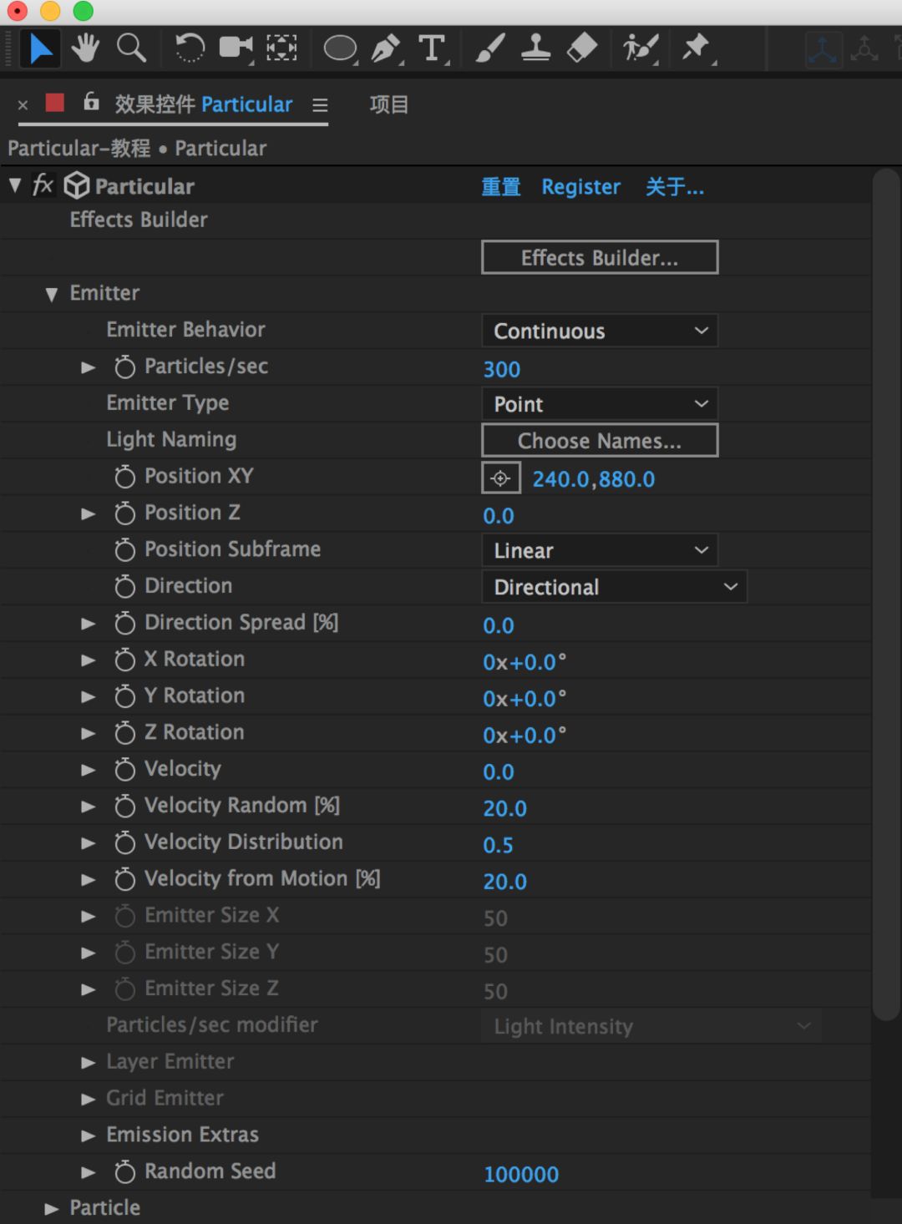Select the Pan Behind anchor point tool

click(282, 48)
